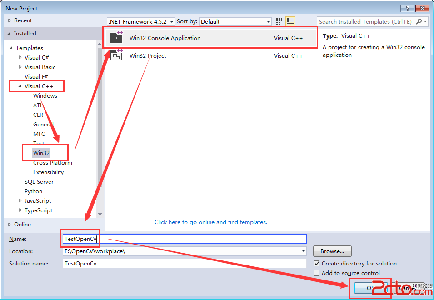Open the Location path dropdown arrow
Image resolution: width=434 pixels, height=300 pixels.
pos(304,251)
